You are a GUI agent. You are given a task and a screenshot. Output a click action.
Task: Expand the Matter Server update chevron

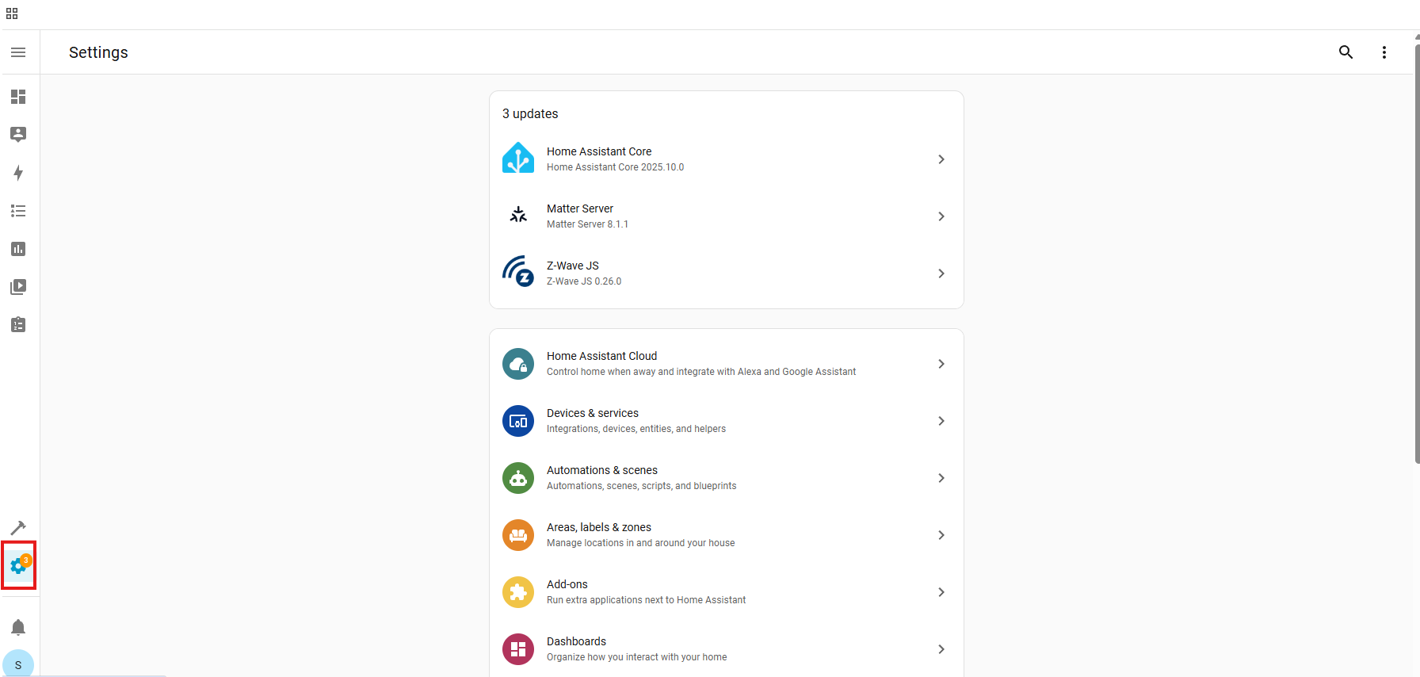pos(941,216)
